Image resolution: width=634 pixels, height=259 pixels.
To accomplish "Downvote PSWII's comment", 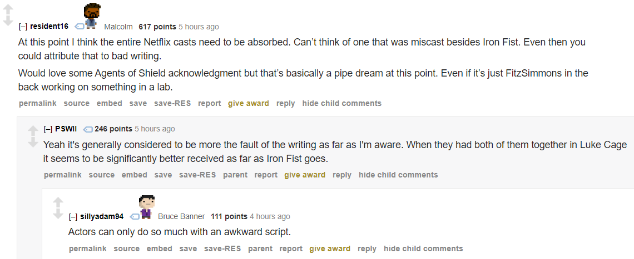I will pos(33,142).
